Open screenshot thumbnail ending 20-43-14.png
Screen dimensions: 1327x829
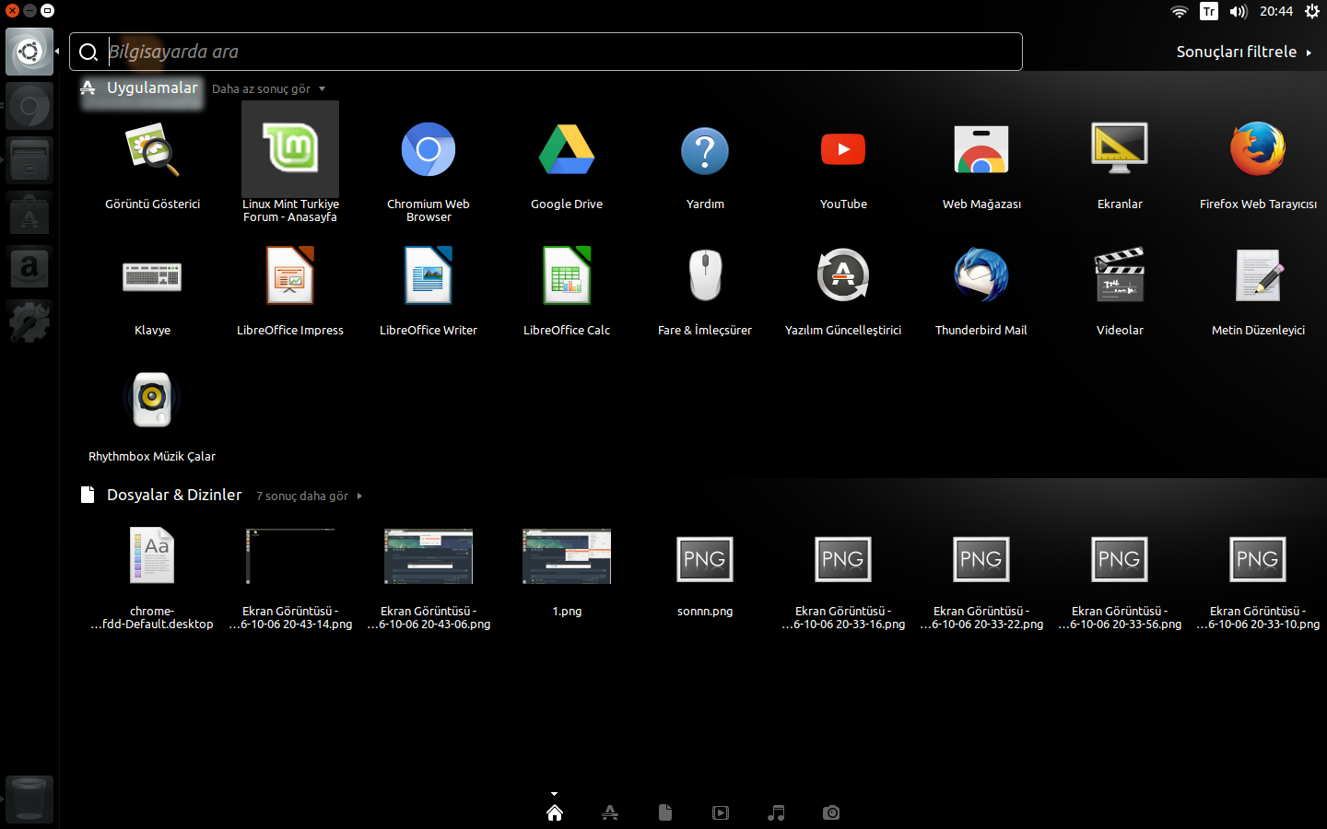tap(290, 556)
